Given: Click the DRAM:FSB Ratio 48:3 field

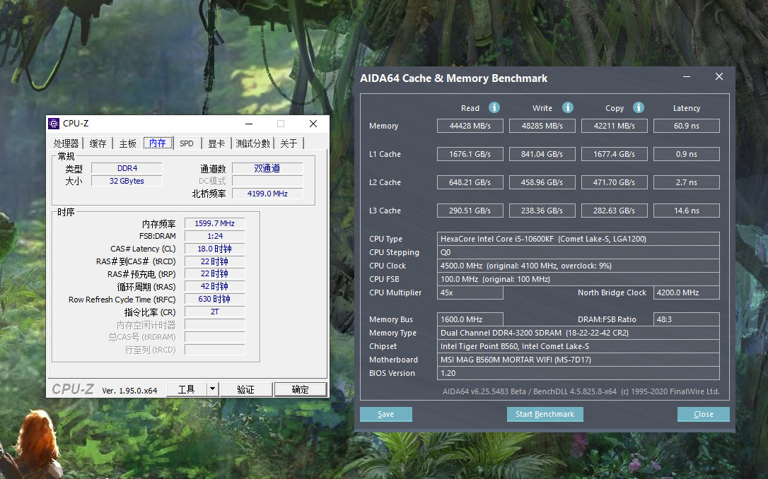Looking at the screenshot, I should tap(687, 319).
